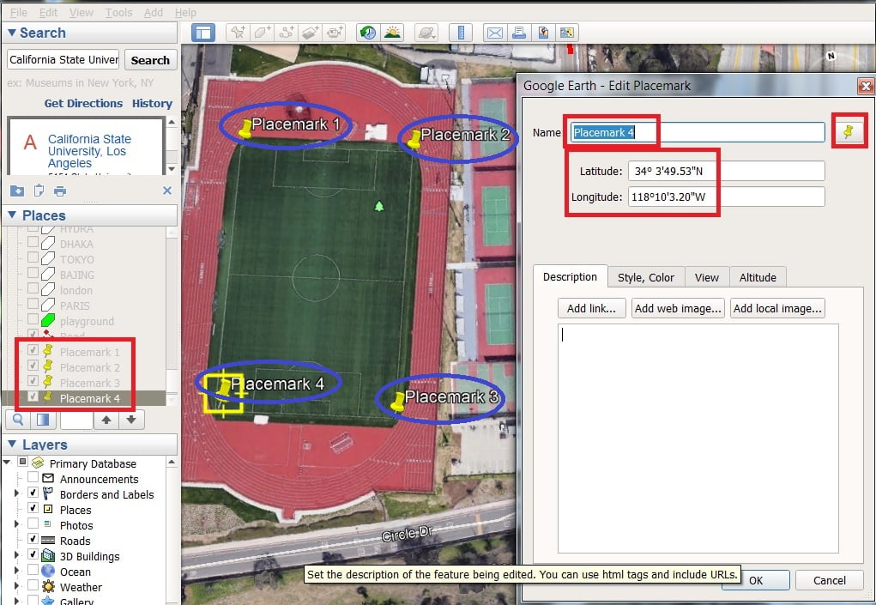876x605 pixels.
Task: Disable the Borders and Labels layer checkbox
Action: coord(33,493)
